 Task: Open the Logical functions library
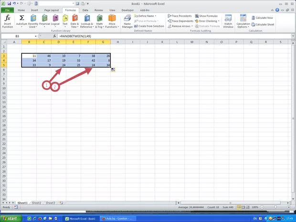(x=55, y=21)
